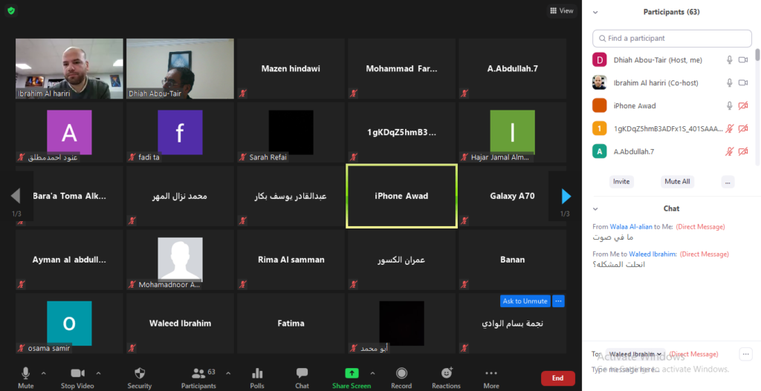Select the Waleed Ibrahim tile
This screenshot has width=761, height=391.
(x=180, y=323)
